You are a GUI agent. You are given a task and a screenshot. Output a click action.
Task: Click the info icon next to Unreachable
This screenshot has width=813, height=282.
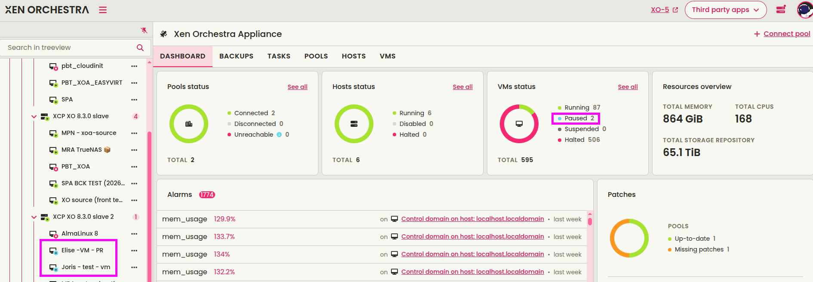[x=279, y=135]
